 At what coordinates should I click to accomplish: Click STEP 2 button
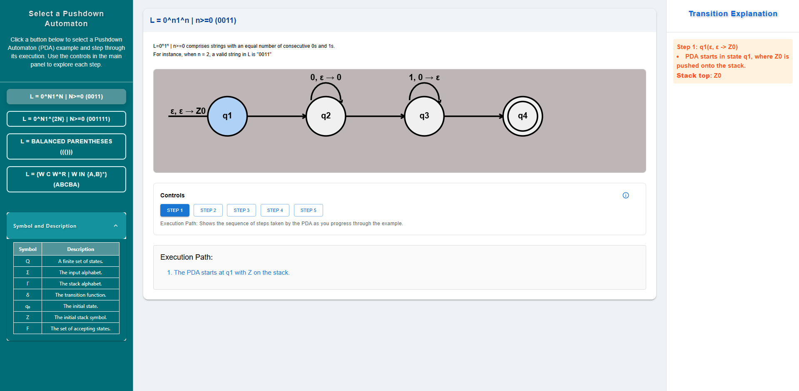tap(208, 210)
